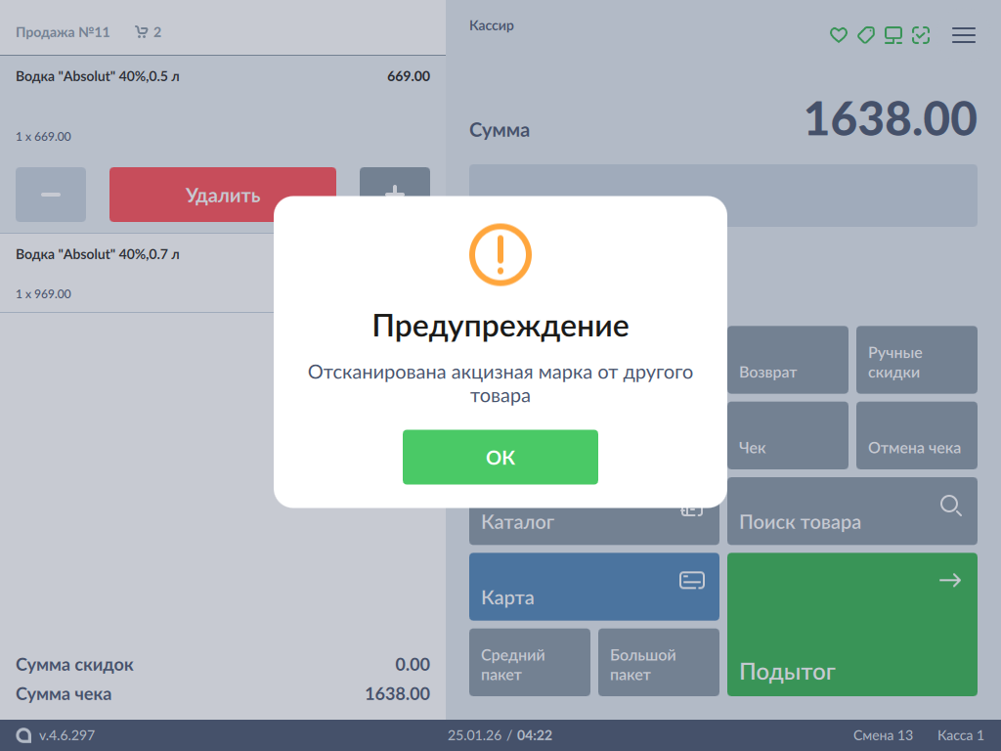Click the heart loyalty status icon

[x=838, y=35]
